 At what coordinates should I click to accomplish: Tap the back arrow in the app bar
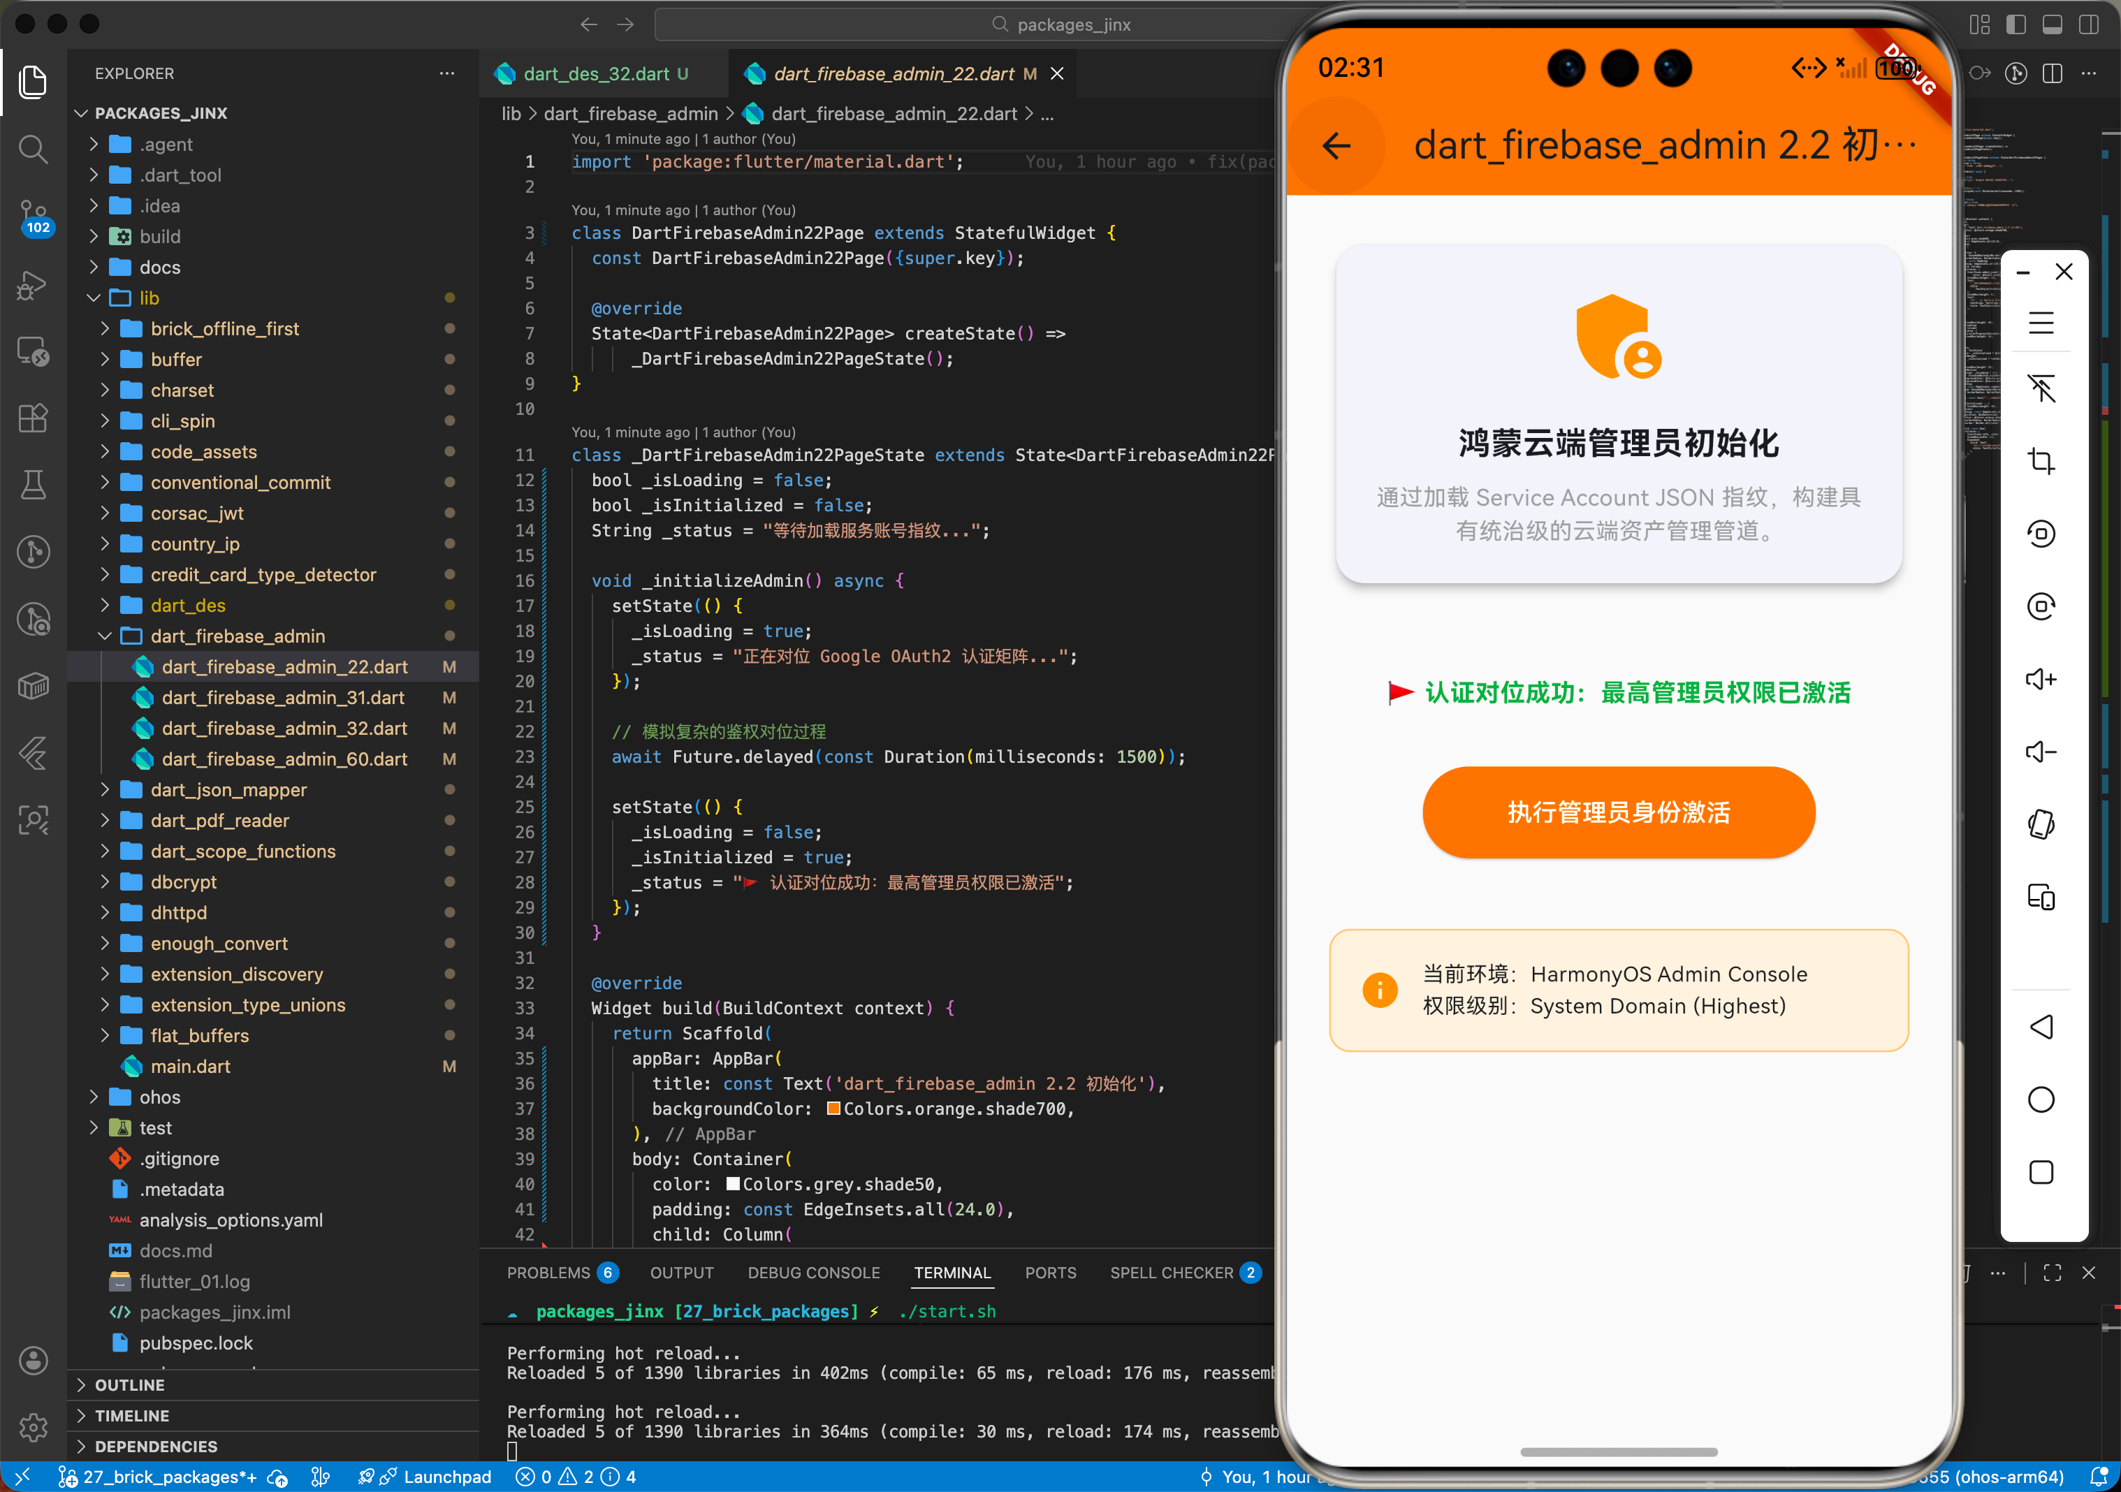(x=1336, y=145)
